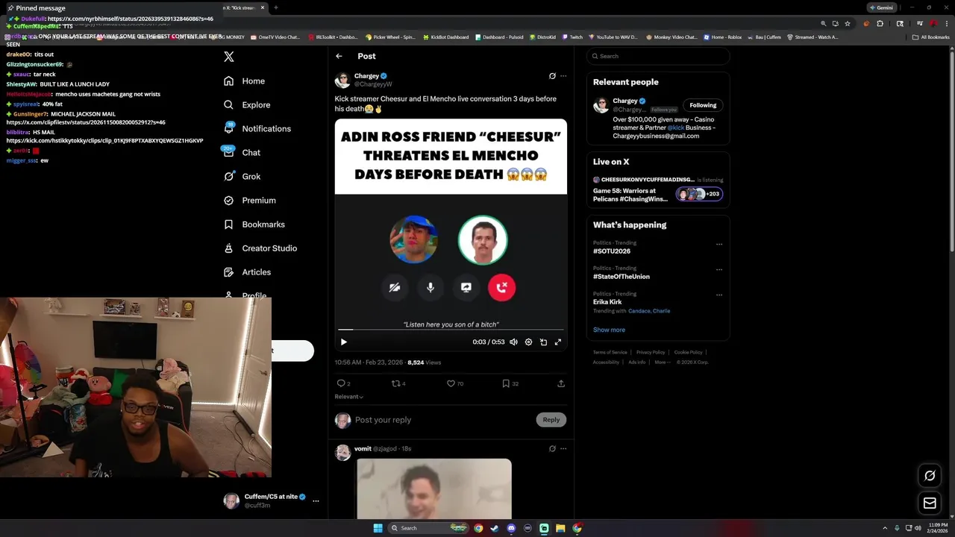The image size is (955, 537).
Task: Click the X logo in the sidebar
Action: click(x=229, y=57)
